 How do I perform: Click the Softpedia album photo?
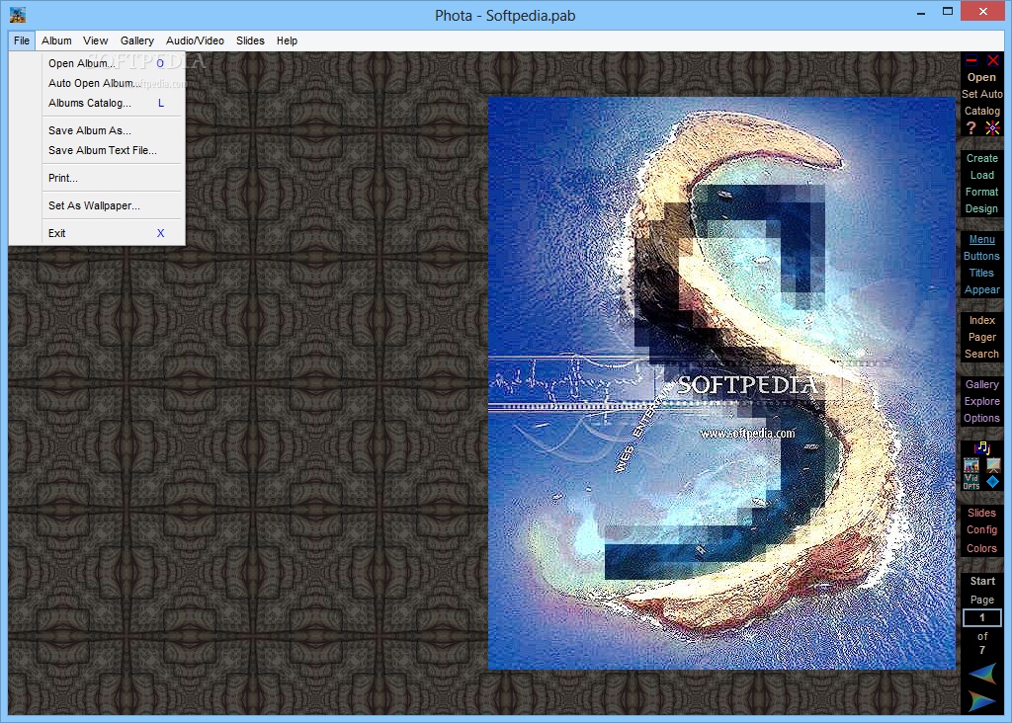[720, 383]
